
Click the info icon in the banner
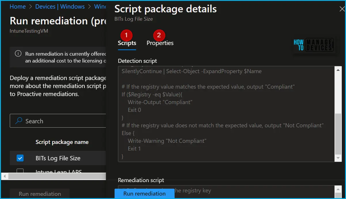click(x=18, y=54)
